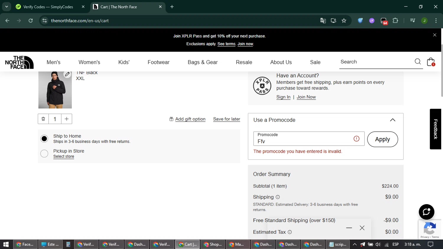Show hidden system tray icons
443x249 pixels.
point(355,244)
